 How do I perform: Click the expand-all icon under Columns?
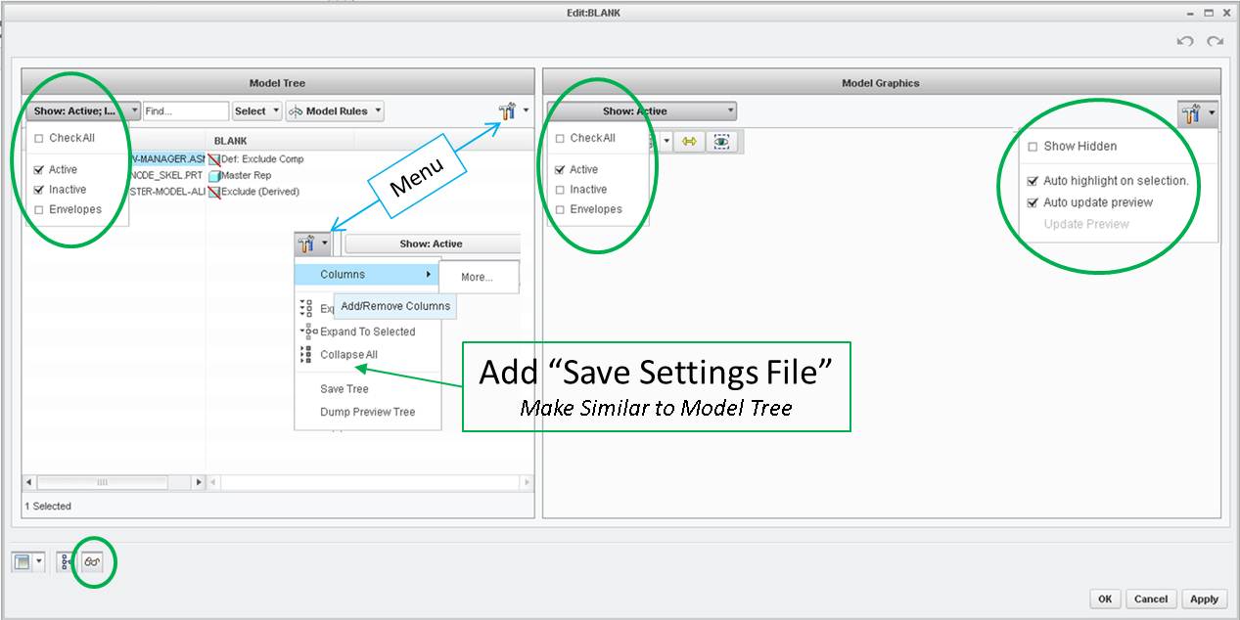(x=306, y=308)
